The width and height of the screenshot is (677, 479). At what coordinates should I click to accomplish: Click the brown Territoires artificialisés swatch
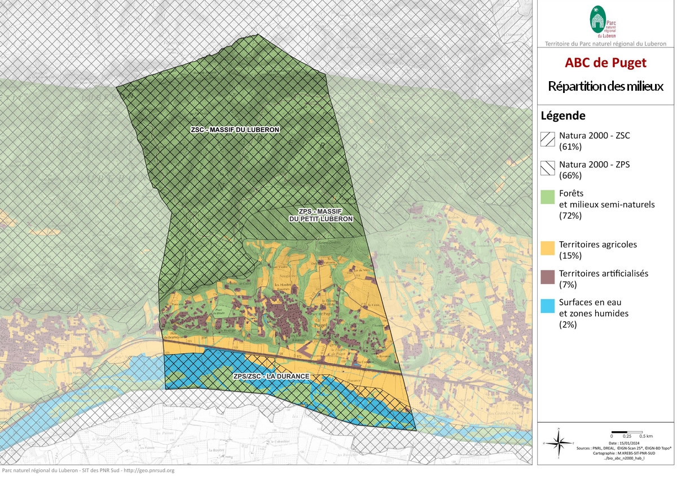(548, 277)
